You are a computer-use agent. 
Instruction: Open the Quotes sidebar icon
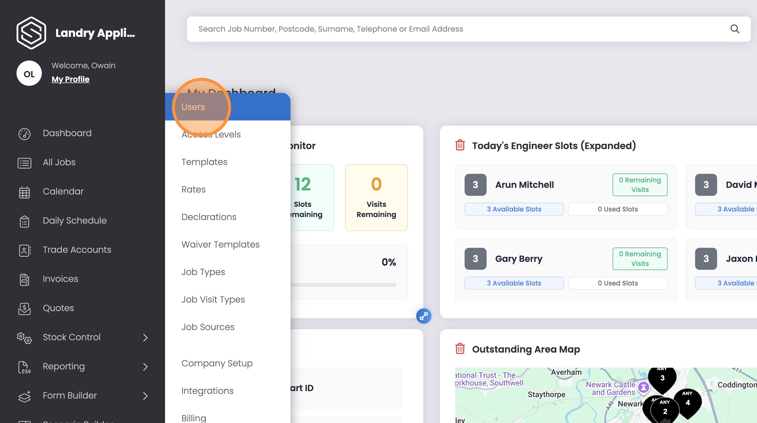pyautogui.click(x=24, y=308)
